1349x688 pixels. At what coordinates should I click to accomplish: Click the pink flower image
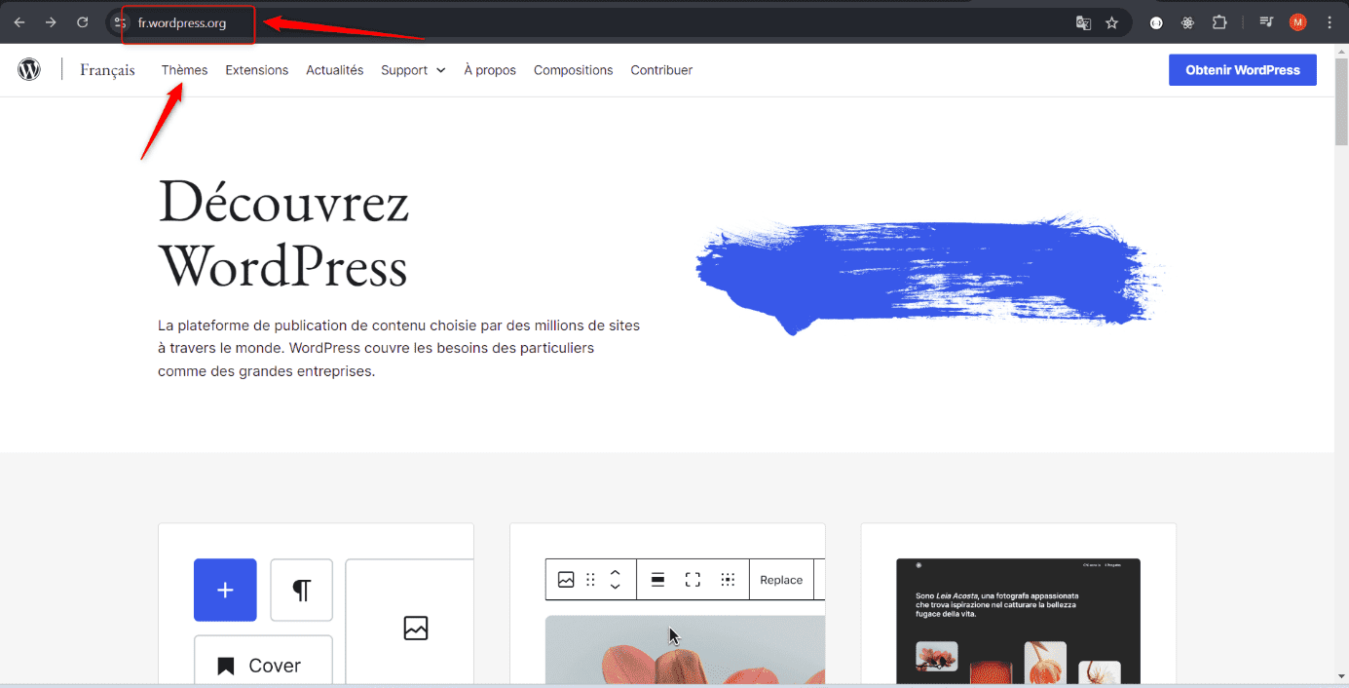tap(685, 650)
